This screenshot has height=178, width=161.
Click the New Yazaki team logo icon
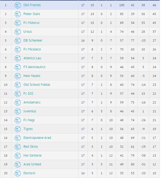[18, 76]
